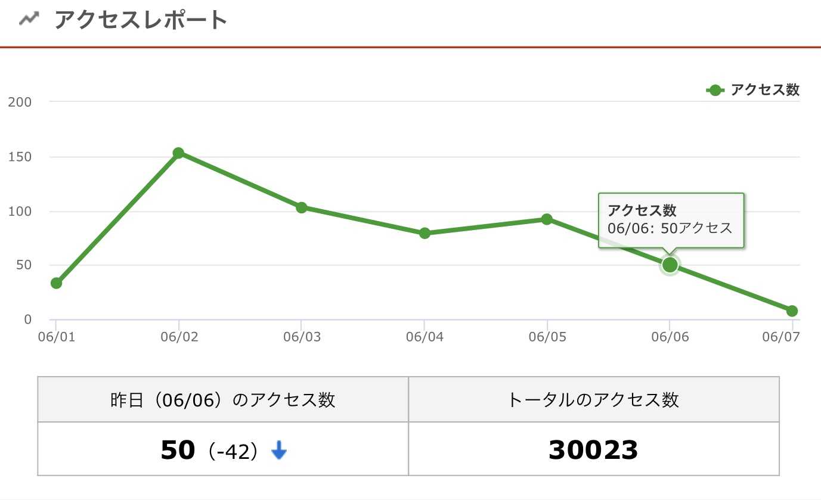Click the 06/02 peak data point
The image size is (821, 500).
178,153
